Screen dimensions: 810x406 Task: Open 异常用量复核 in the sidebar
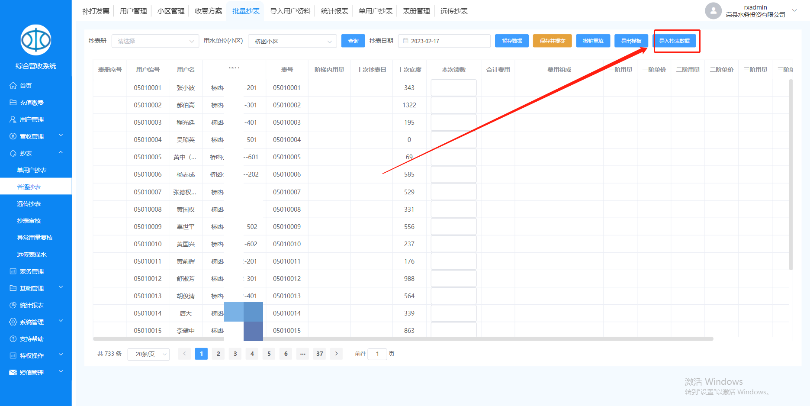36,238
